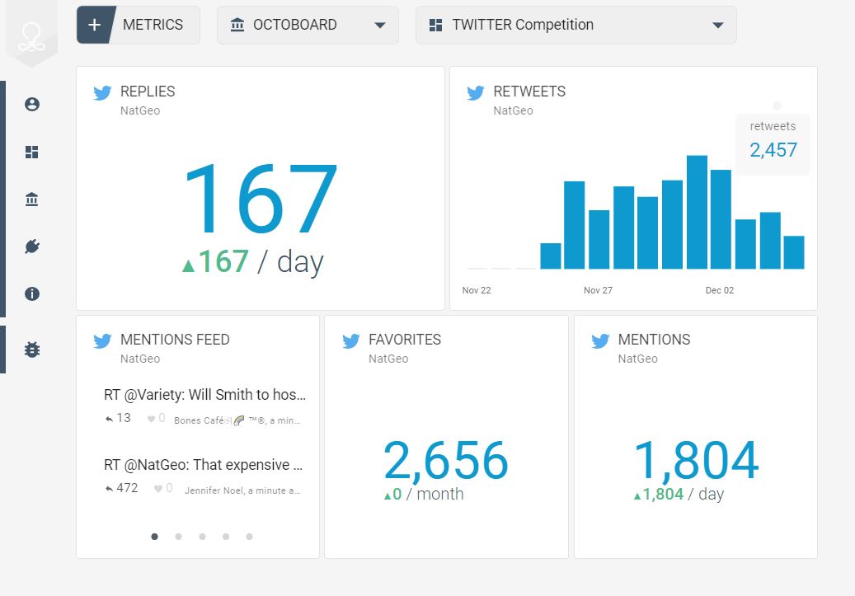Viewport: 855px width, 596px height.
Task: Click the Octoboard logo
Action: (31, 37)
